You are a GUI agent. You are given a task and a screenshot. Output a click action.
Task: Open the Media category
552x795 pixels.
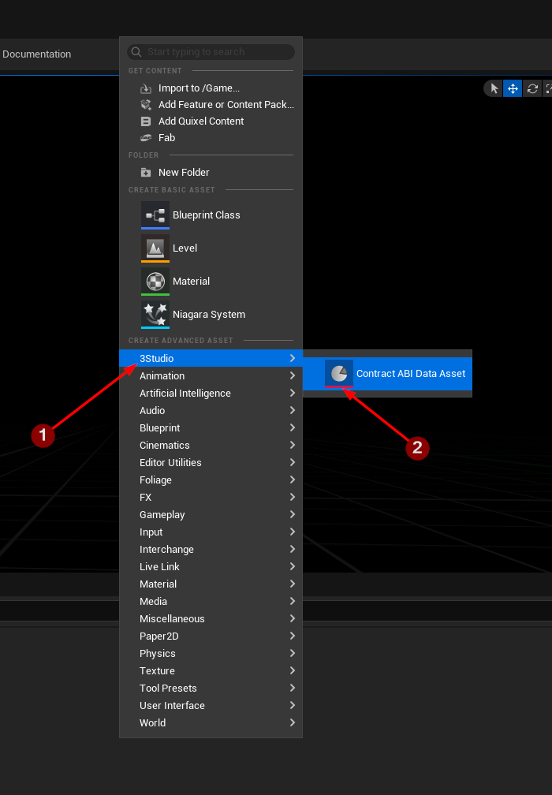(211, 601)
